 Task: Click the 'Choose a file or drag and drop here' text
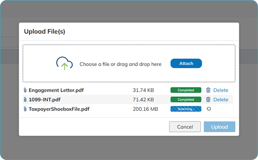(120, 64)
